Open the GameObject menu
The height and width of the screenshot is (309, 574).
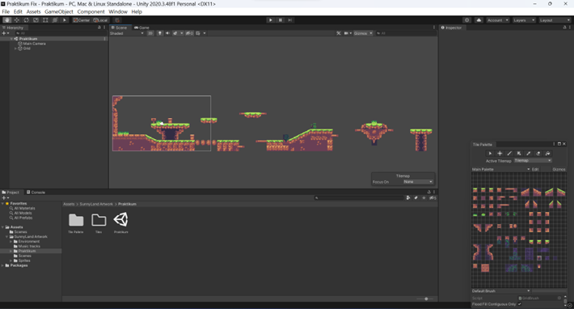coord(59,11)
